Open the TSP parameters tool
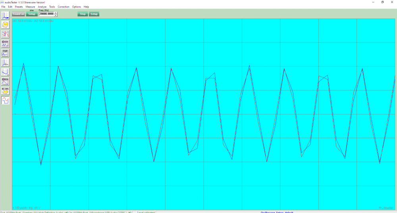The height and width of the screenshot is (213, 397). point(5,53)
